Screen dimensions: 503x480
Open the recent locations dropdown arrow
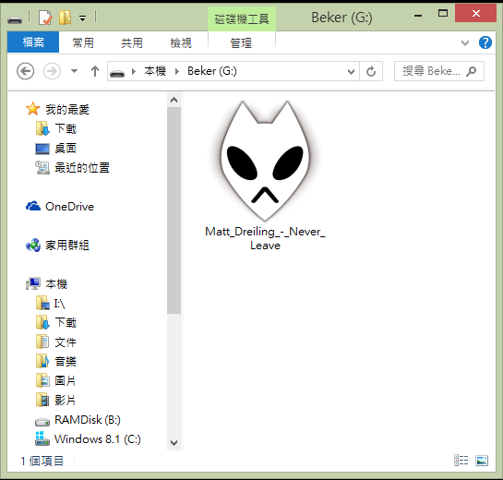click(74, 71)
